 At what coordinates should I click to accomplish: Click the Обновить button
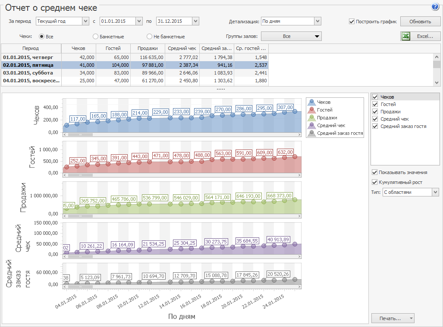pos(420,22)
